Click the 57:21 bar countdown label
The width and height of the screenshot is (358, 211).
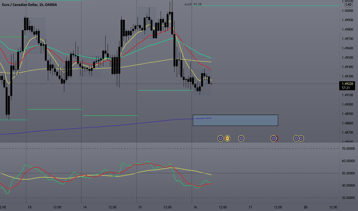(346, 88)
